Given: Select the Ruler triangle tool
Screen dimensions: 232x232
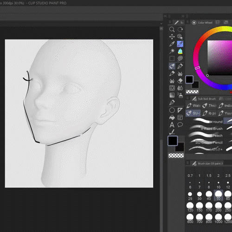Looking at the screenshot, I should [x=180, y=110].
